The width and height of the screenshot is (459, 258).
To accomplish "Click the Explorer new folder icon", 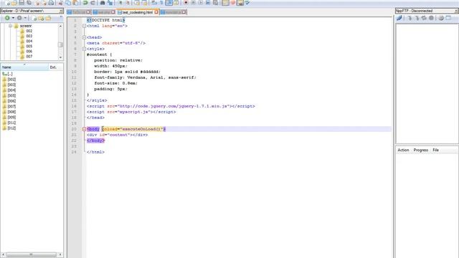I will (41, 18).
